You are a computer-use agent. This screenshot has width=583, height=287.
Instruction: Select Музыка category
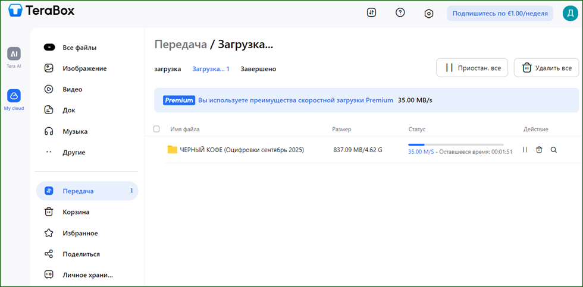coord(75,131)
